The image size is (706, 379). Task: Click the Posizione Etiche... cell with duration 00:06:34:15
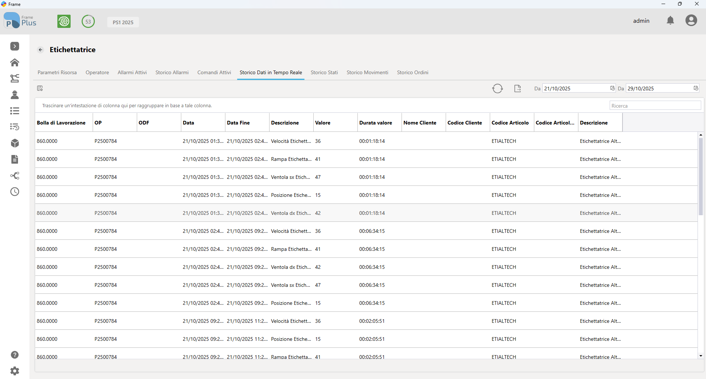point(291,303)
